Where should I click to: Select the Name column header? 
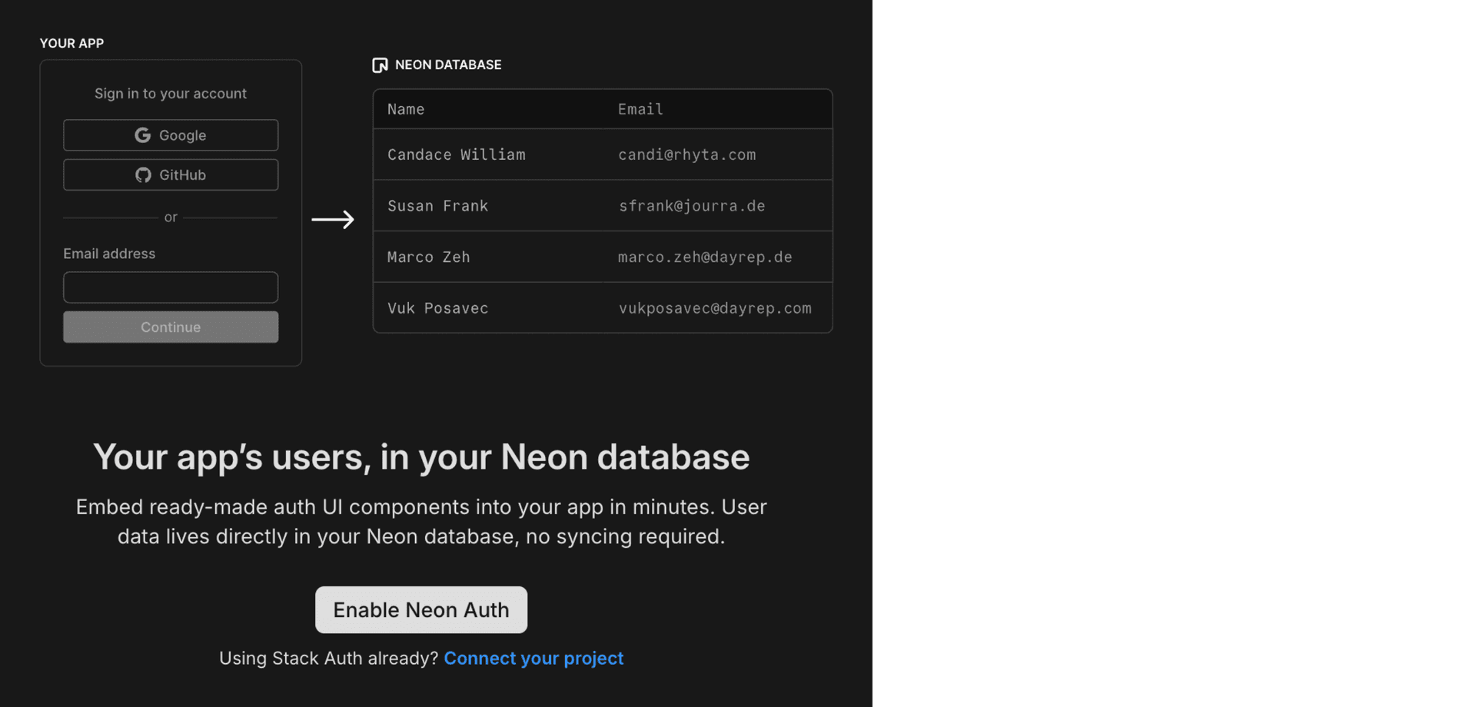(405, 109)
